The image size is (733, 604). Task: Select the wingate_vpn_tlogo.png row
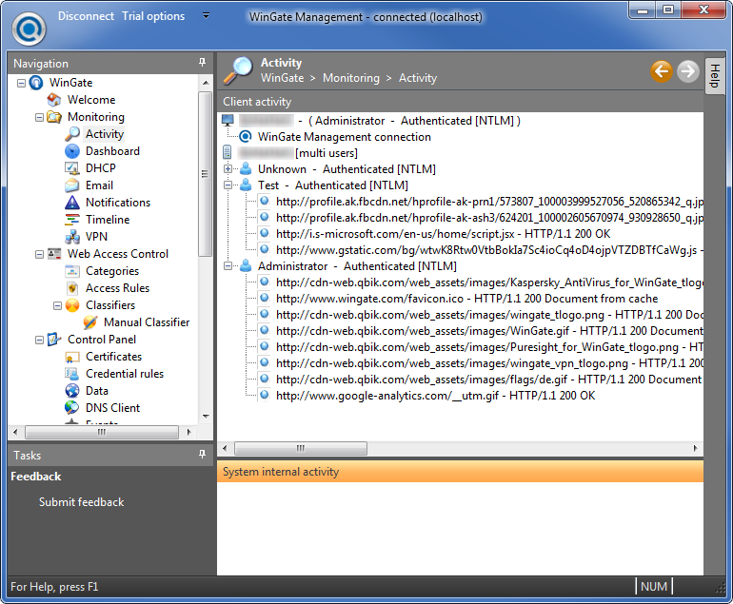(489, 363)
